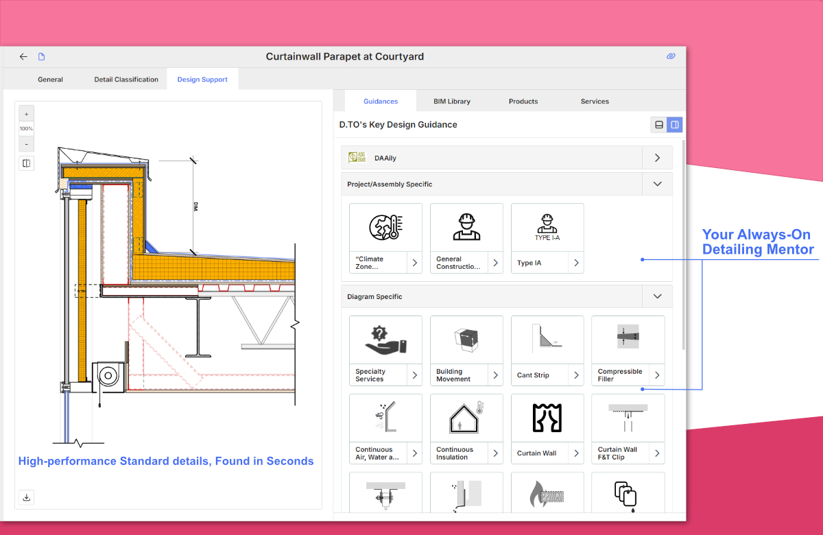Open the Cant Strip arrow button
Viewport: 823px width, 535px height.
point(576,375)
